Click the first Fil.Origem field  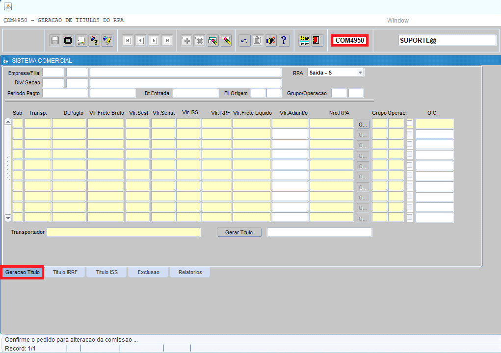(x=258, y=93)
